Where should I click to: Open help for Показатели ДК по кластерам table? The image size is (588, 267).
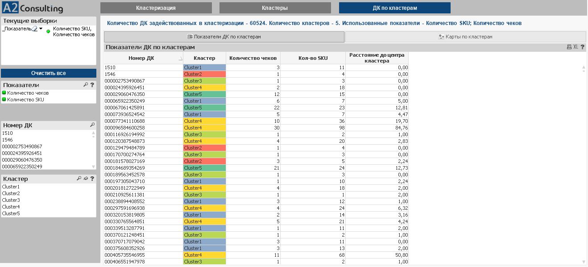click(x=583, y=47)
